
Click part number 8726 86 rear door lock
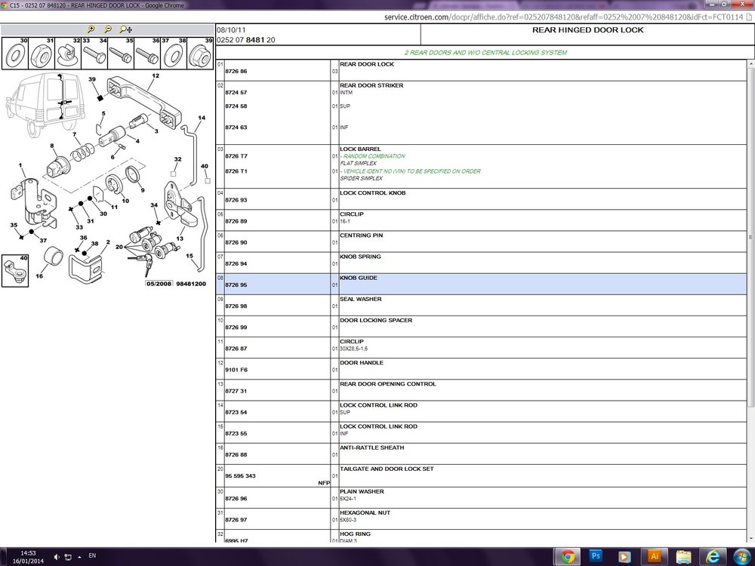point(236,71)
